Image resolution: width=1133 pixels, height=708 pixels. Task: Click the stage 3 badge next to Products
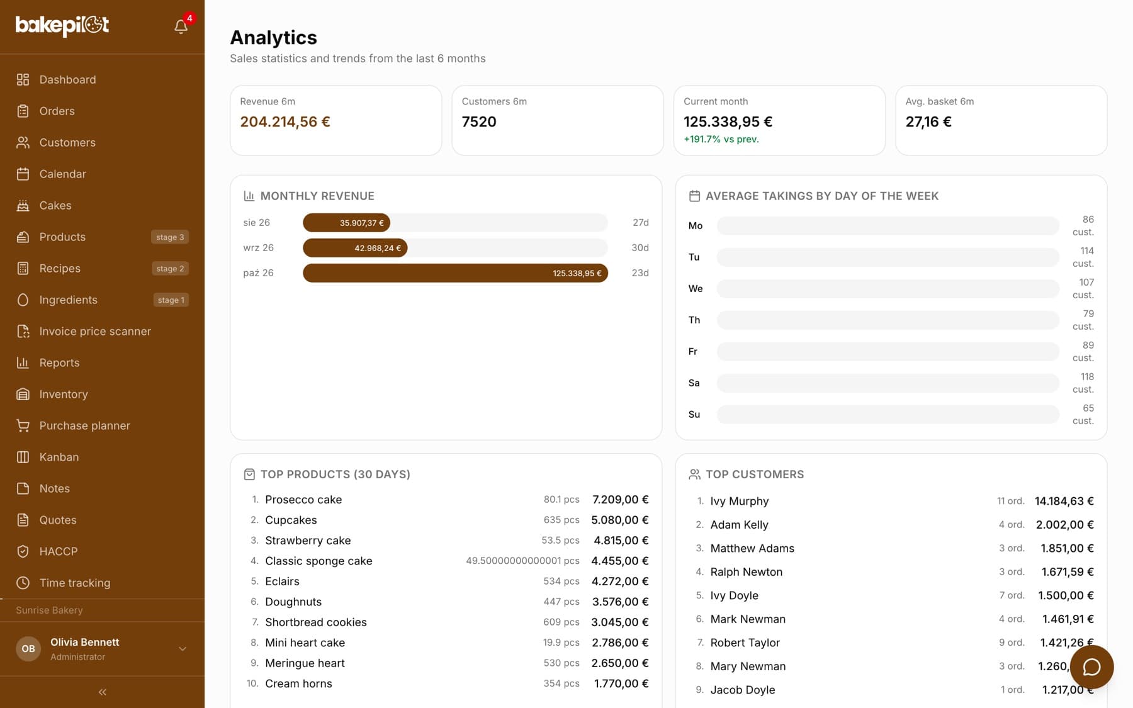tap(170, 237)
